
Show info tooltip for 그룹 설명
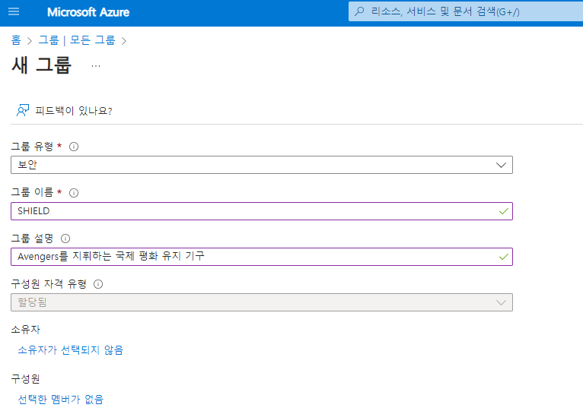click(x=65, y=239)
